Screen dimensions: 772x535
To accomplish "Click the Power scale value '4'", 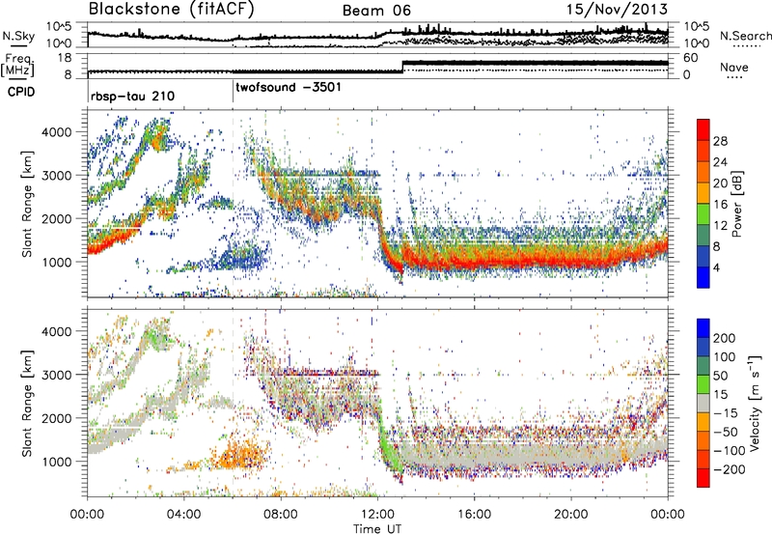I will [x=716, y=267].
